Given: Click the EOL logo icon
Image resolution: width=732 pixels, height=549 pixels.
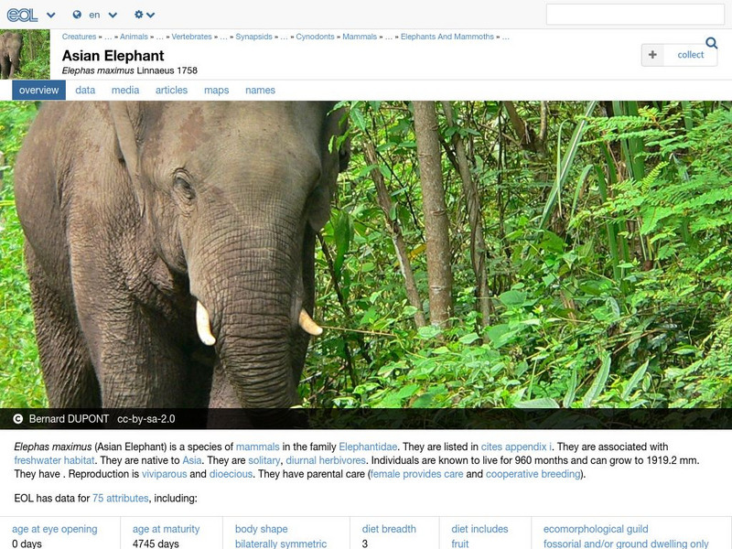Looking at the screenshot, I should (x=22, y=15).
